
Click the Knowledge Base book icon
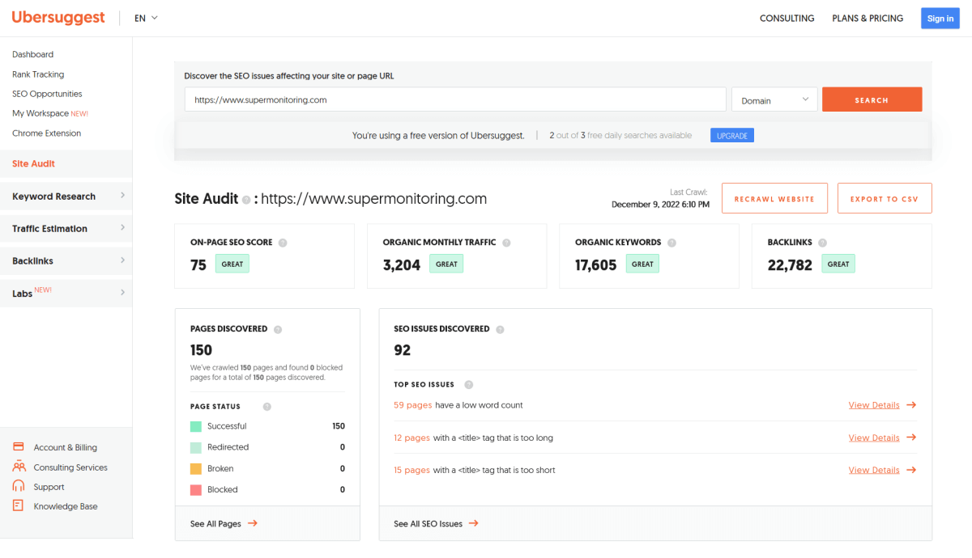pos(19,505)
